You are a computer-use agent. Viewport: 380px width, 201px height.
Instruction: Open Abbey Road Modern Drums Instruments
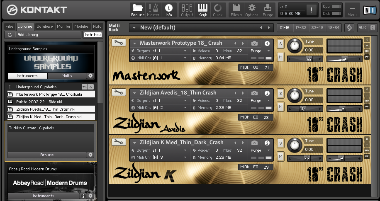click(x=44, y=196)
